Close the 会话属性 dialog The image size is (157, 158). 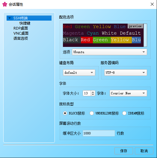152,4
